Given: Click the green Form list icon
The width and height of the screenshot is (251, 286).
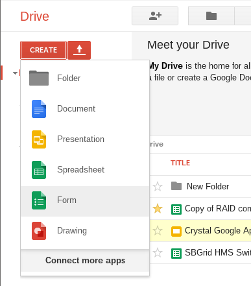Looking at the screenshot, I should pos(39,200).
